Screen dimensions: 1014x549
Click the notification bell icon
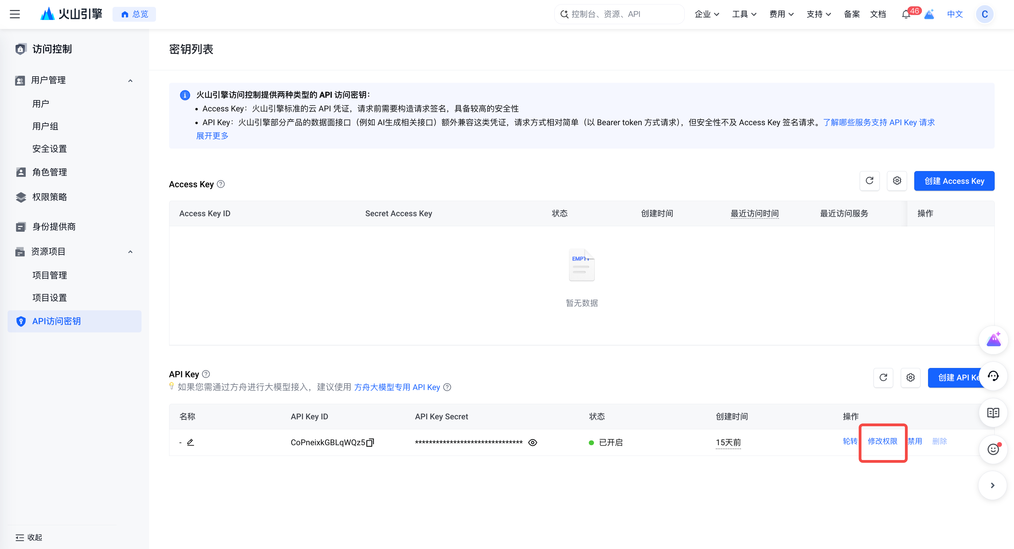coord(906,14)
